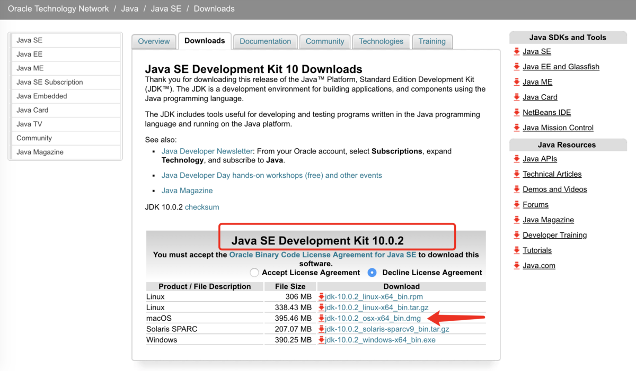Click download icon for solaris-sparcv9_bin.tar.gz

(x=321, y=329)
